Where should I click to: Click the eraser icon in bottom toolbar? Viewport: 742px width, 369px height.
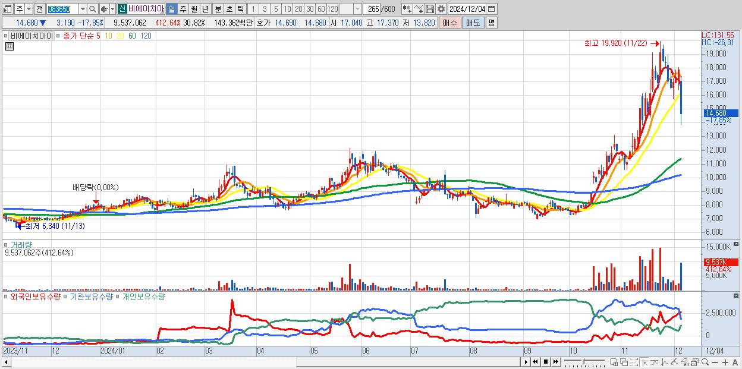(685, 362)
